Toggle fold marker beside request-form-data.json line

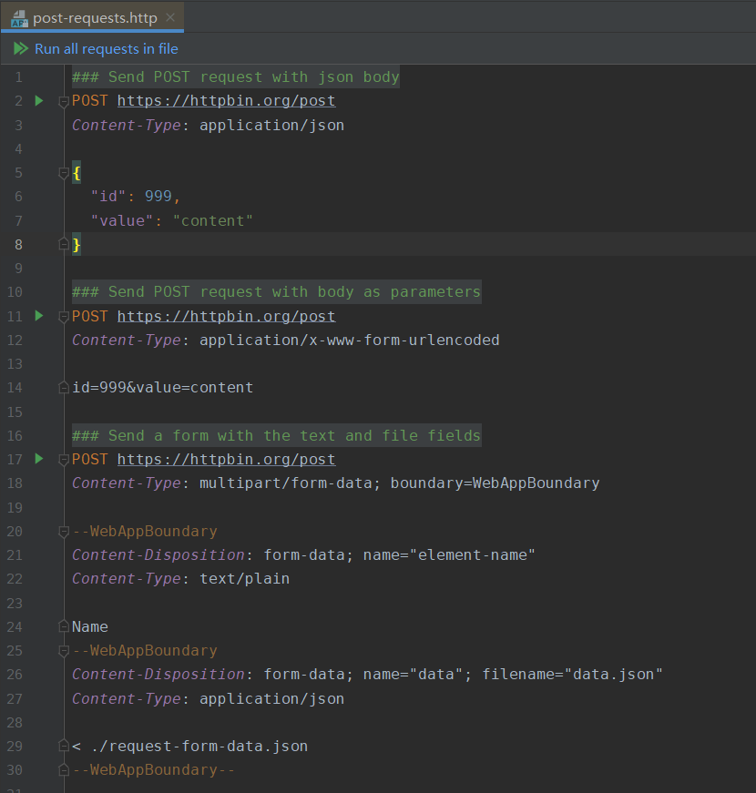64,746
